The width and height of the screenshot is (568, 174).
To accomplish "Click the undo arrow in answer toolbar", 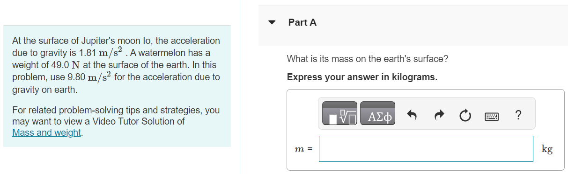I will tap(413, 114).
